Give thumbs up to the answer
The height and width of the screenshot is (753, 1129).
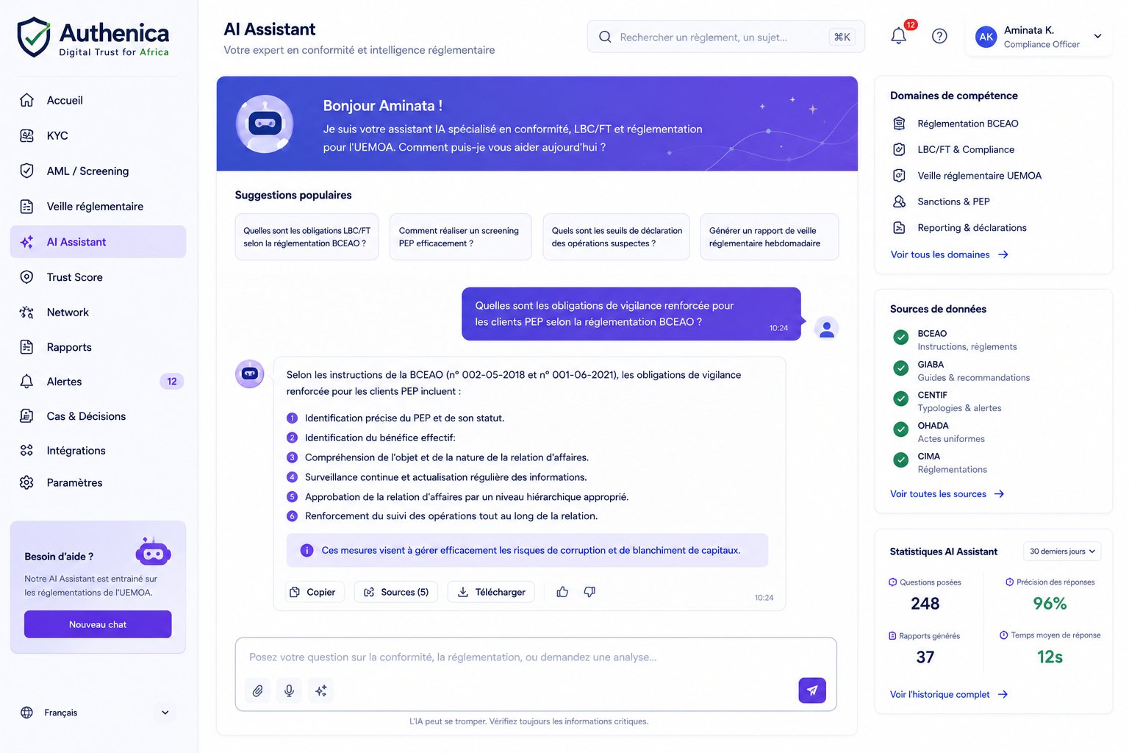(562, 592)
